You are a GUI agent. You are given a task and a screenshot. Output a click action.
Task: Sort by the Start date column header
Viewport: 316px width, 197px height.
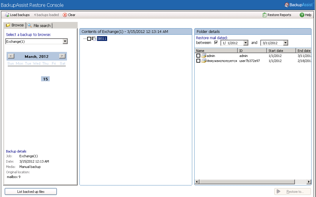(281, 51)
